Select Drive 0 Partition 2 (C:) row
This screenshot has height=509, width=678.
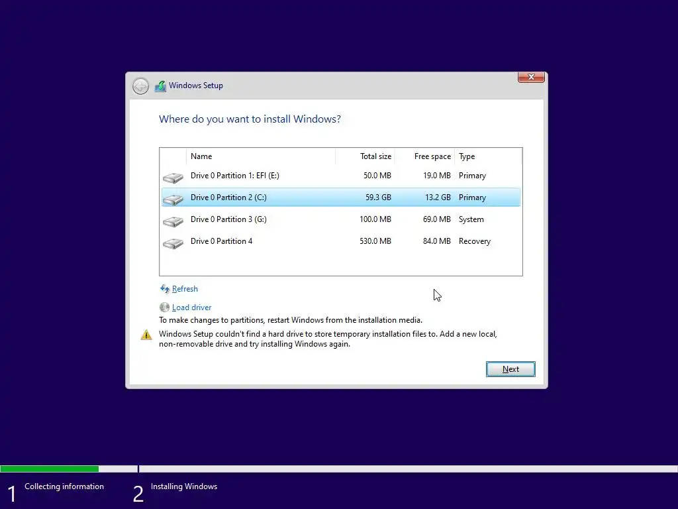(x=341, y=198)
